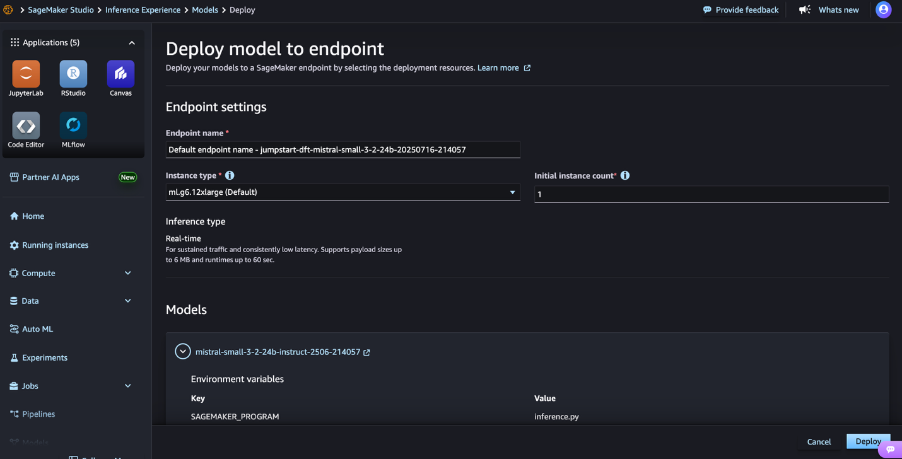Open the user profile avatar
The height and width of the screenshot is (459, 902).
pyautogui.click(x=883, y=9)
